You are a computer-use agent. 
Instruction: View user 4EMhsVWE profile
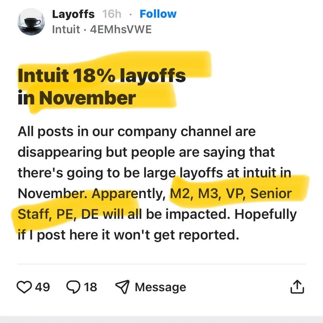coord(121,29)
